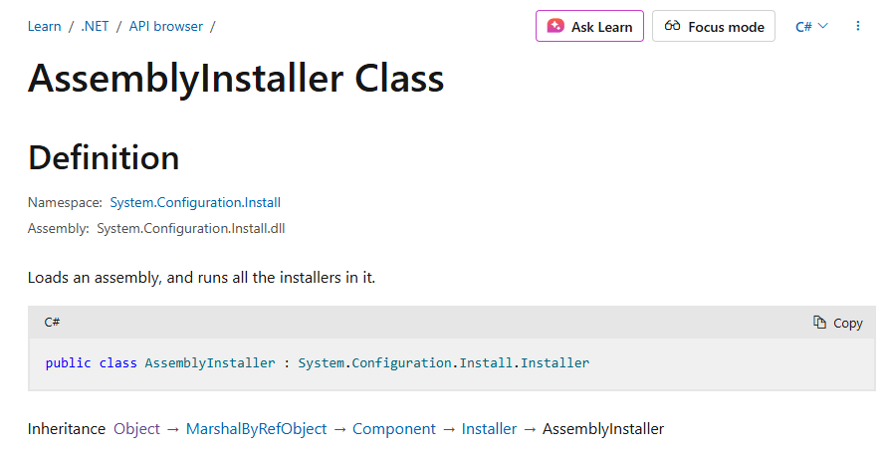Enable Focus mode via glasses icon
This screenshot has width=888, height=456.
point(672,26)
